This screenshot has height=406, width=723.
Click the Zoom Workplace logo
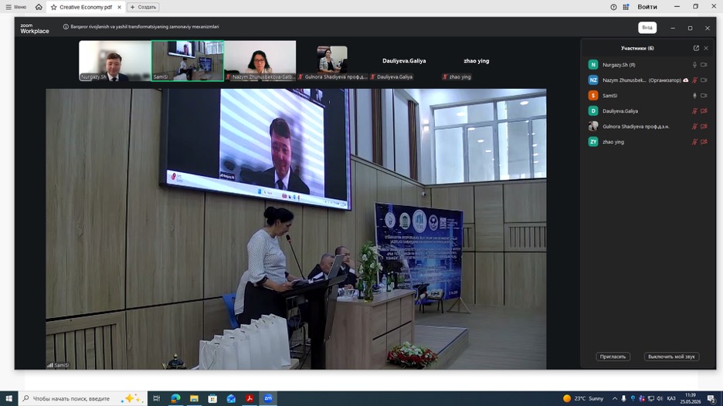[34, 29]
